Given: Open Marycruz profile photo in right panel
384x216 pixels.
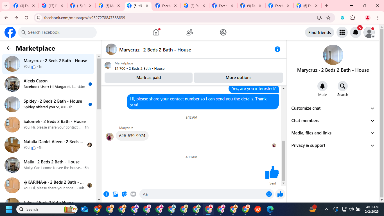Looking at the screenshot, I should click(333, 55).
